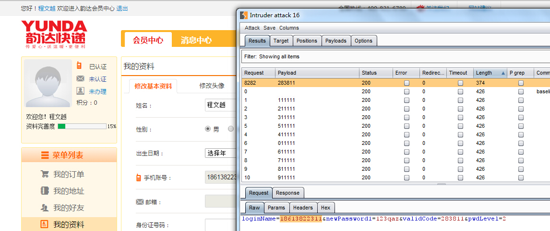Open the 消息中心 tab
This screenshot has height=231, width=550.
196,40
